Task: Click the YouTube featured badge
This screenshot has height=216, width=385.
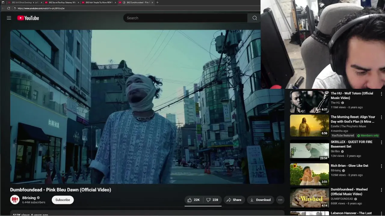Action: [x=343, y=136]
